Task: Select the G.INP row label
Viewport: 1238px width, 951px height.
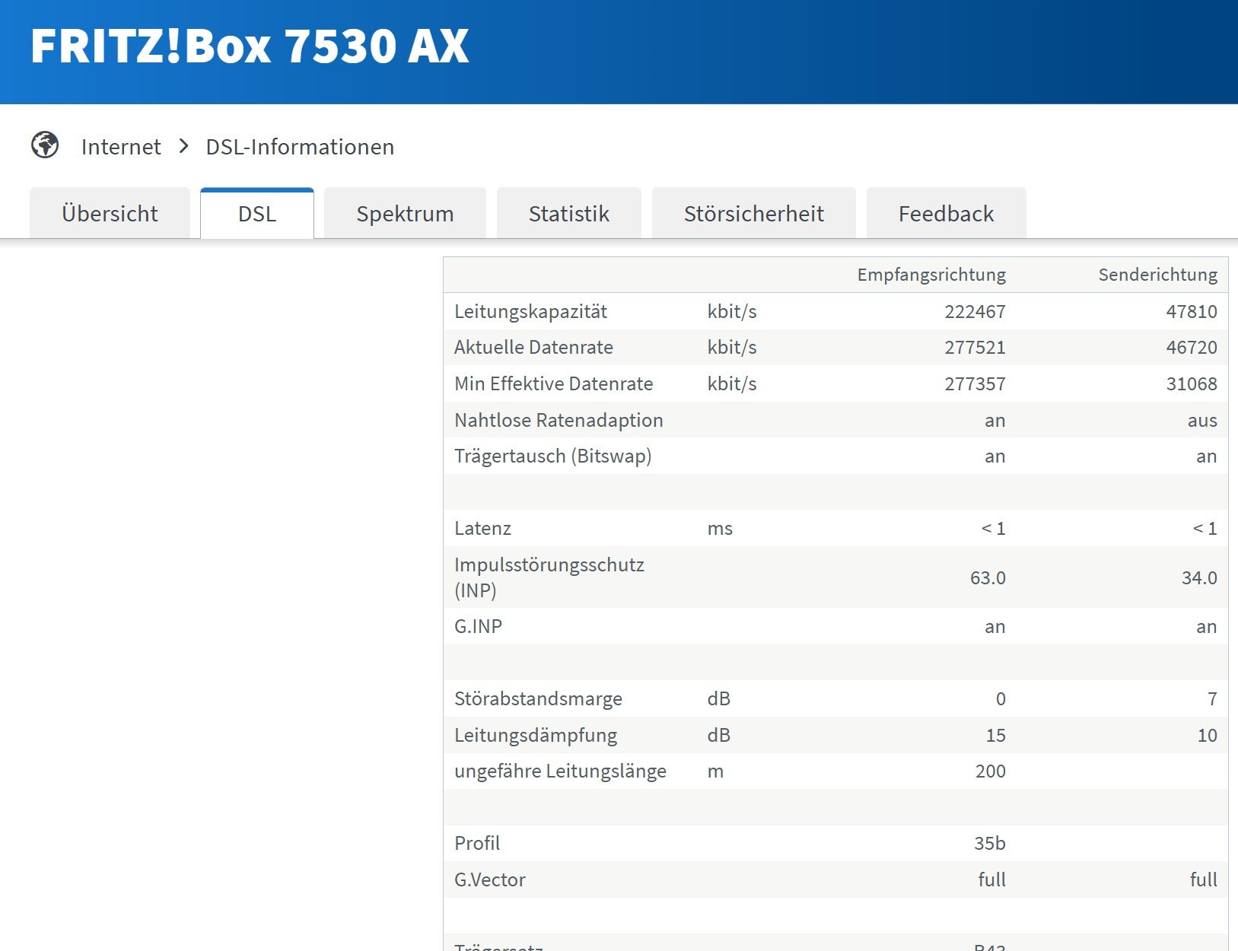Action: click(x=478, y=626)
